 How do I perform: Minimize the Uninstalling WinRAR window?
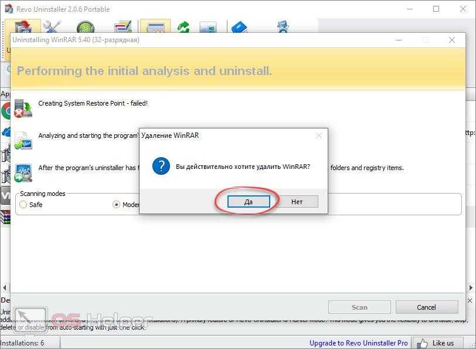(x=399, y=40)
